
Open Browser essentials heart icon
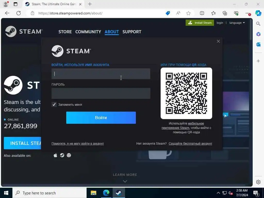[x=236, y=13]
